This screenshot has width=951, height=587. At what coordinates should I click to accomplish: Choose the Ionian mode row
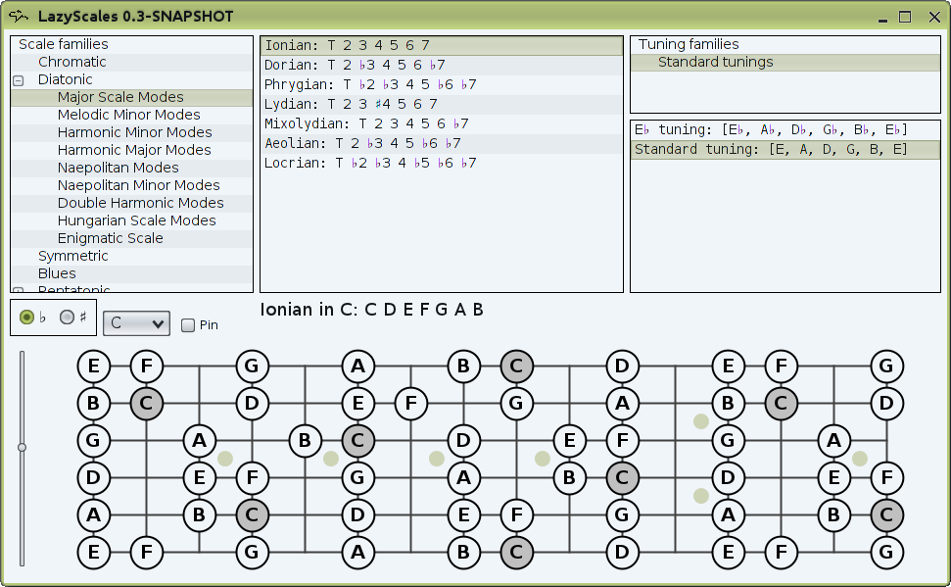tap(442, 45)
